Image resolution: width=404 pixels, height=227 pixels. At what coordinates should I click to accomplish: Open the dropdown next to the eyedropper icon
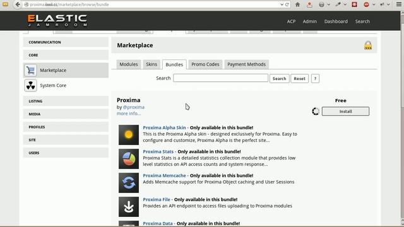(345, 4)
